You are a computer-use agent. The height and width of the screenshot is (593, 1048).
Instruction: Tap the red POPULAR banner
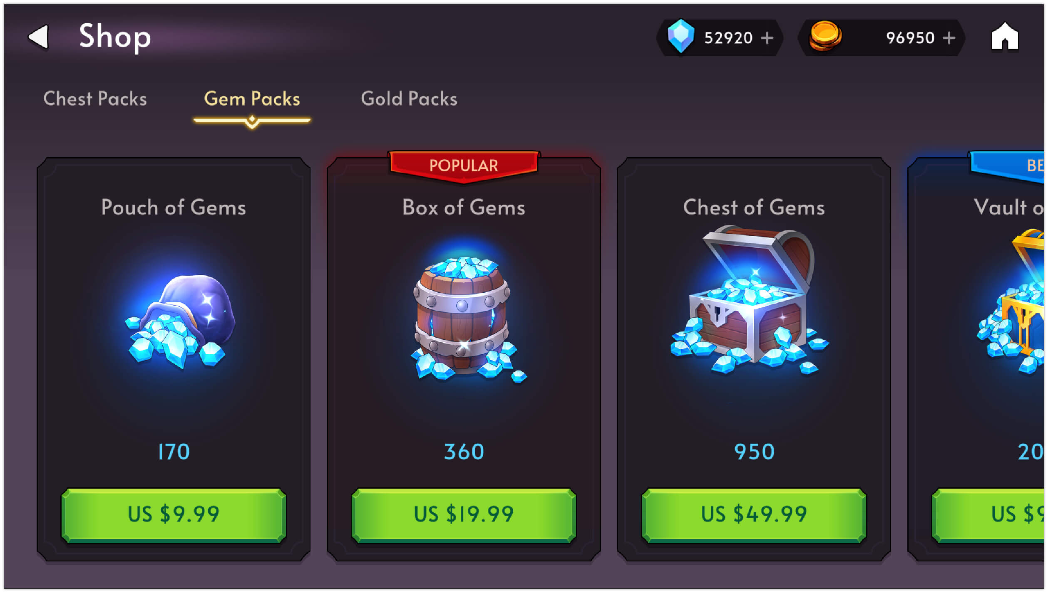click(x=464, y=166)
